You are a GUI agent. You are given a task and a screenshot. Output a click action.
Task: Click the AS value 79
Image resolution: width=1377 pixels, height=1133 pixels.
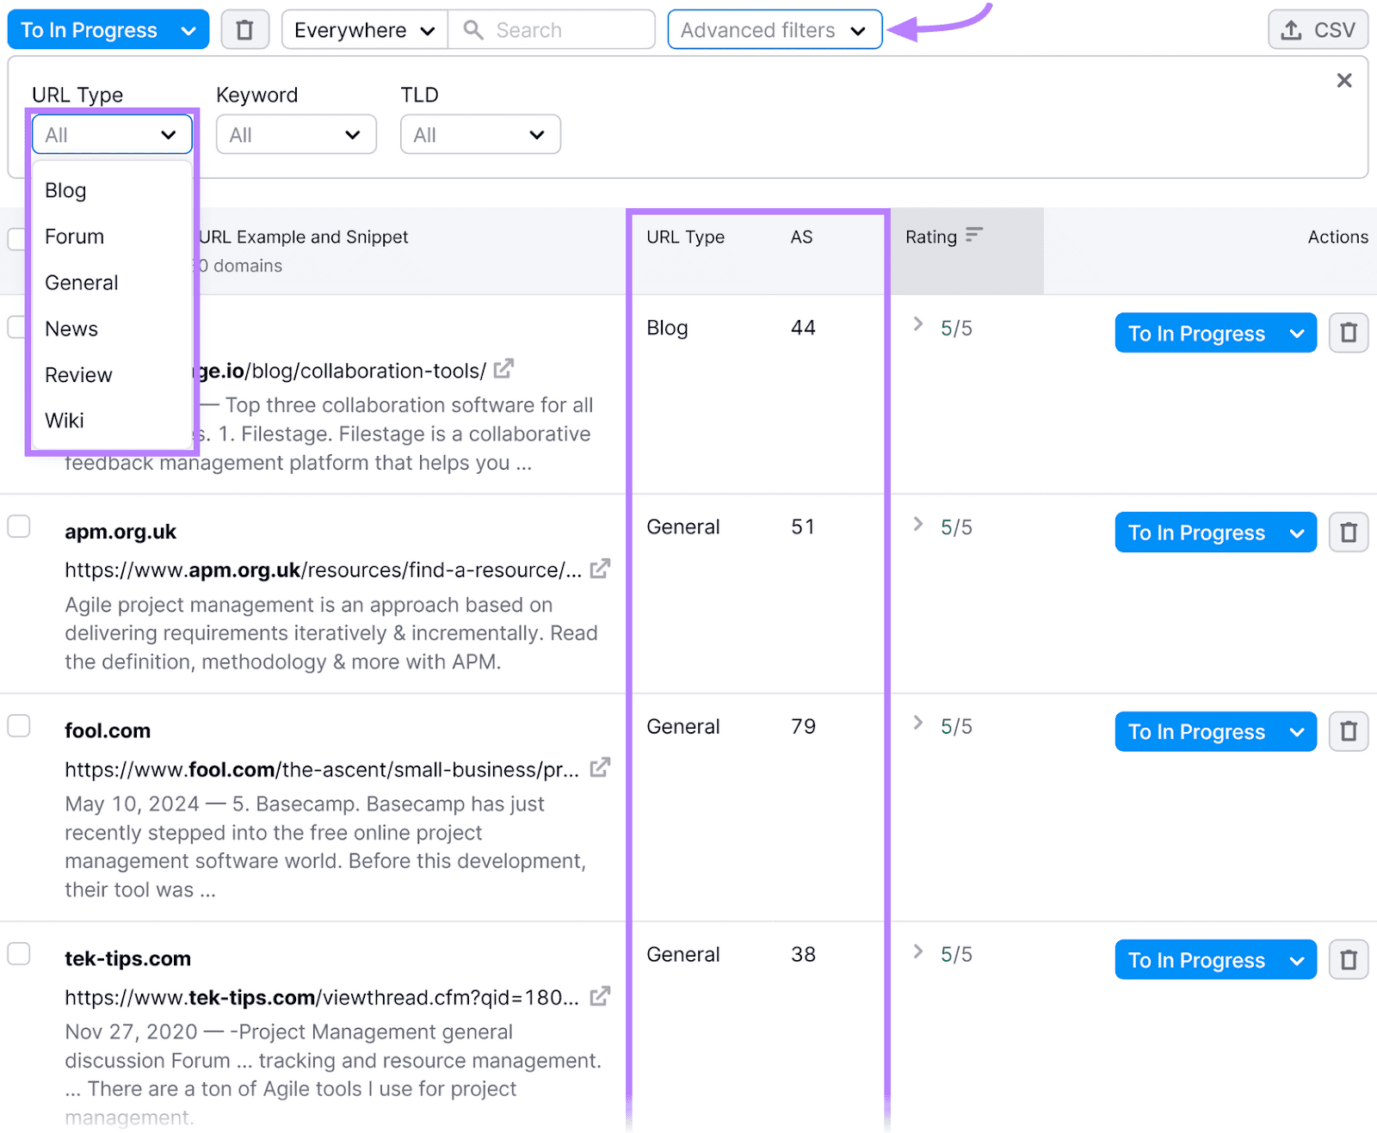pos(803,727)
